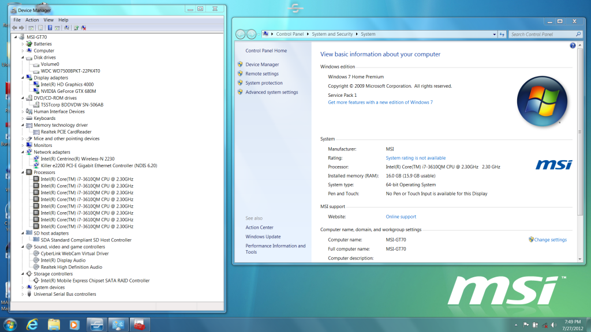591x332 pixels.
Task: Click Show/Hide Console Tree toolbar icon
Action: click(x=31, y=28)
